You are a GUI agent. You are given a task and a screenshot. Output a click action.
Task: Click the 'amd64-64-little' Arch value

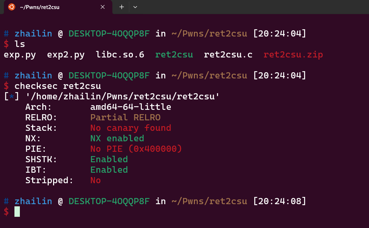pyautogui.click(x=131, y=107)
